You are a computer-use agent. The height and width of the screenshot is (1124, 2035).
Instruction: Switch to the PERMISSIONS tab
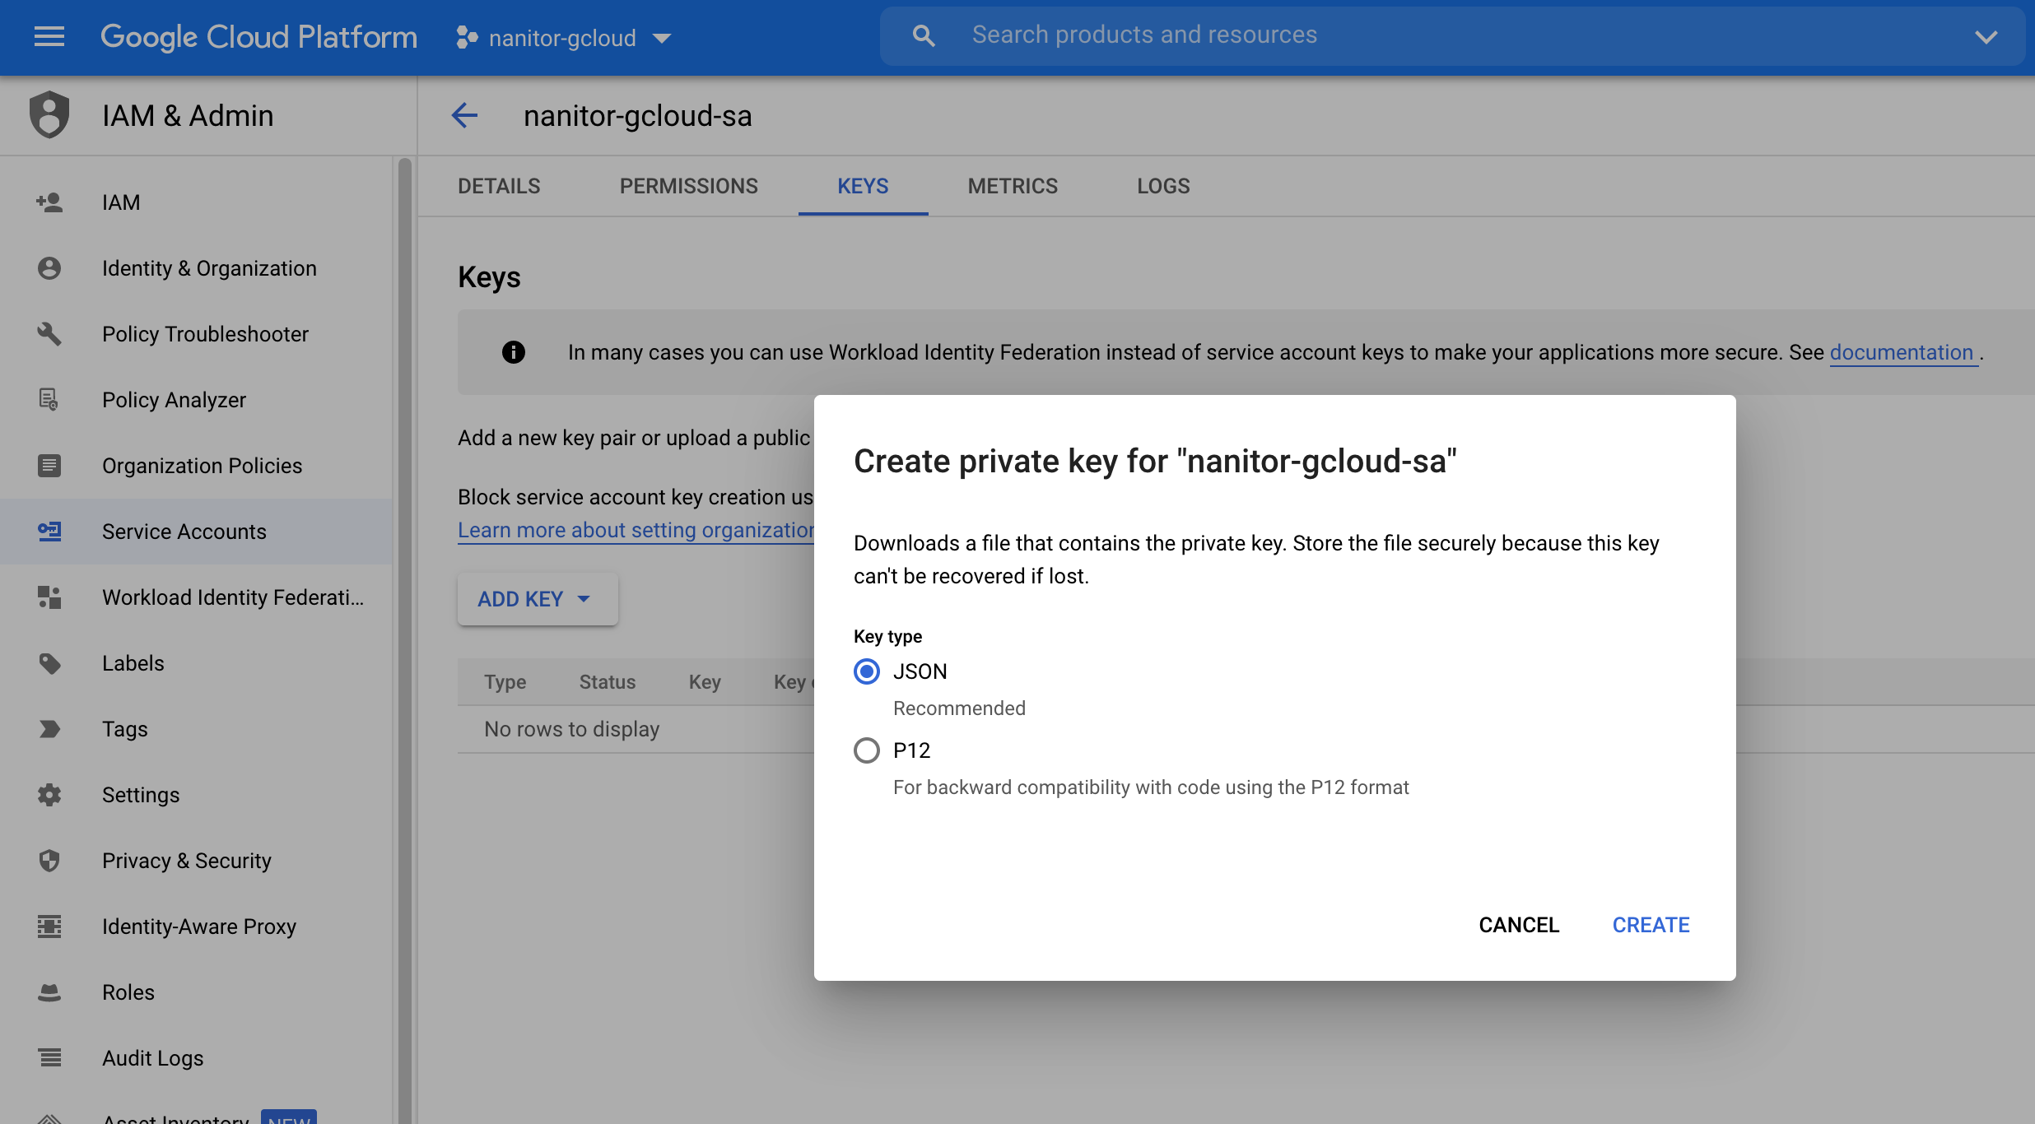[688, 187]
